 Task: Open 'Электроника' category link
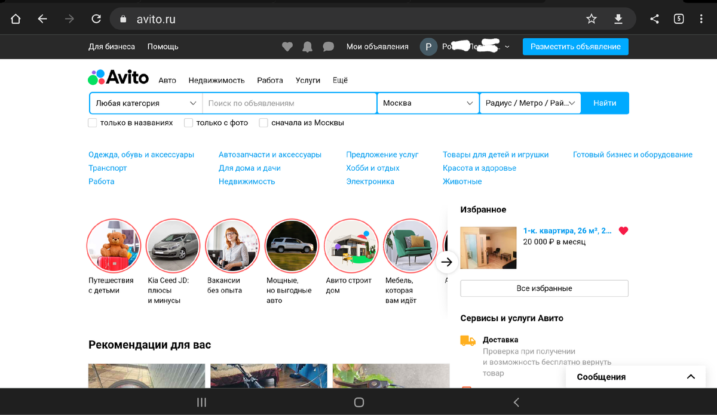[370, 182]
